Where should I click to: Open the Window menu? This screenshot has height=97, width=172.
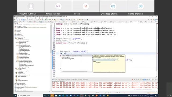tap(44, 18)
